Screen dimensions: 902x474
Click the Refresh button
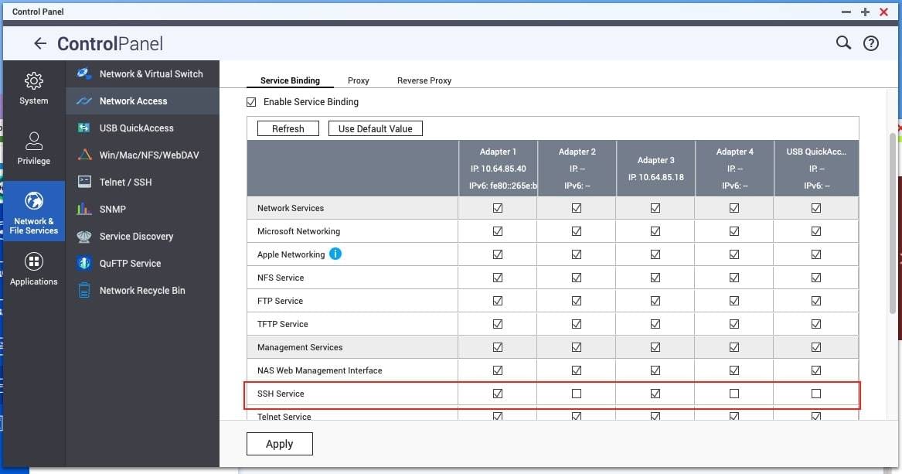coord(288,129)
